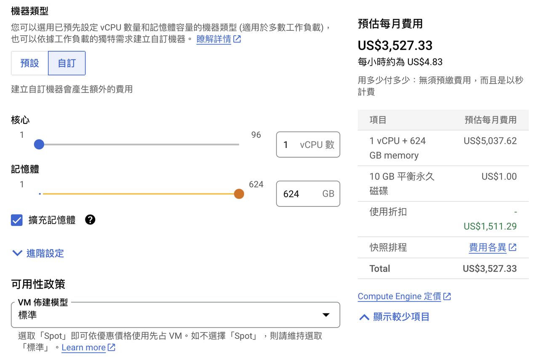Click the 10 GB 平衡永久磁碟 item
This screenshot has width=539, height=362.
point(402,184)
